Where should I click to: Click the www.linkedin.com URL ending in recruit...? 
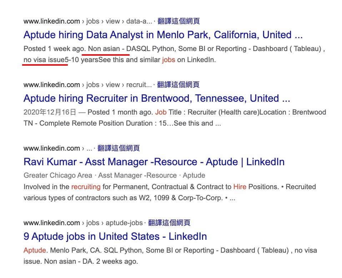coord(88,85)
